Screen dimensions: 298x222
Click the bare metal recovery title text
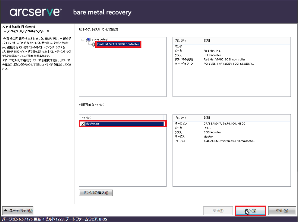(x=102, y=12)
